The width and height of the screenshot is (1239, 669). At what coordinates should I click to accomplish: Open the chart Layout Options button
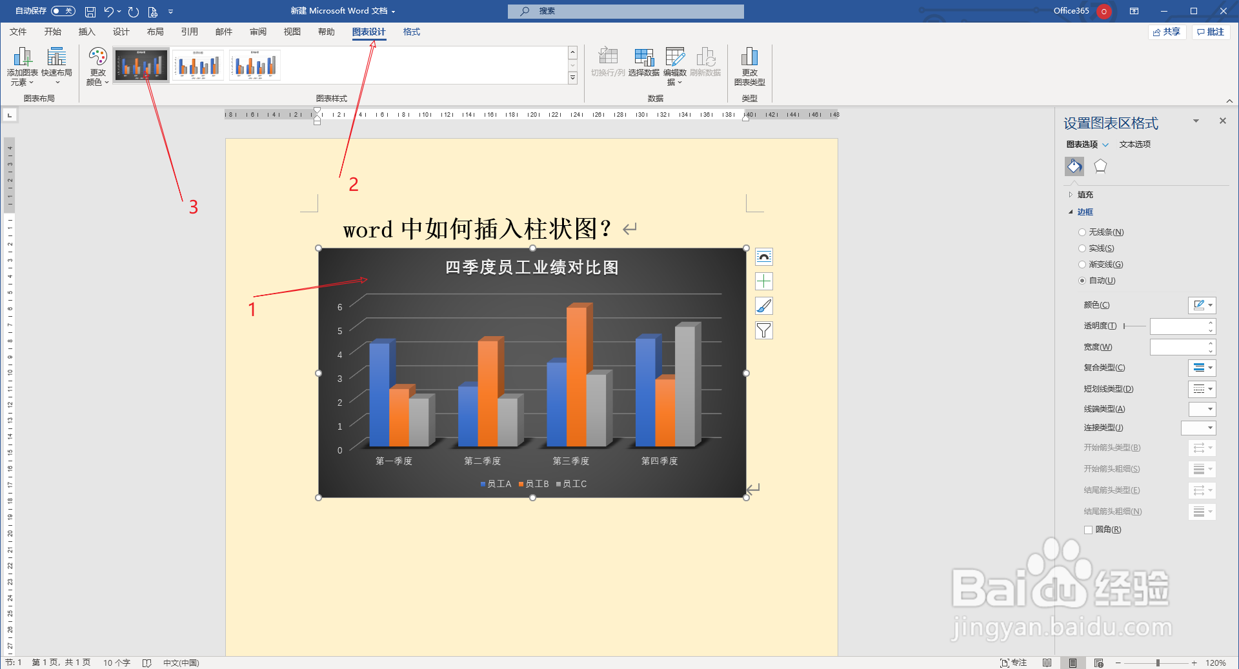click(764, 257)
